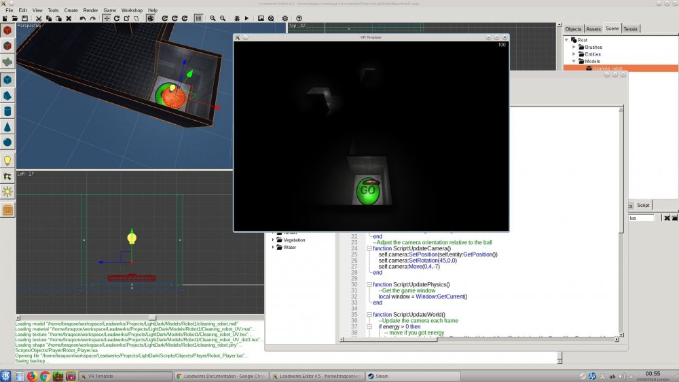
Task: Expand the Vegetation folder
Action: 274,240
